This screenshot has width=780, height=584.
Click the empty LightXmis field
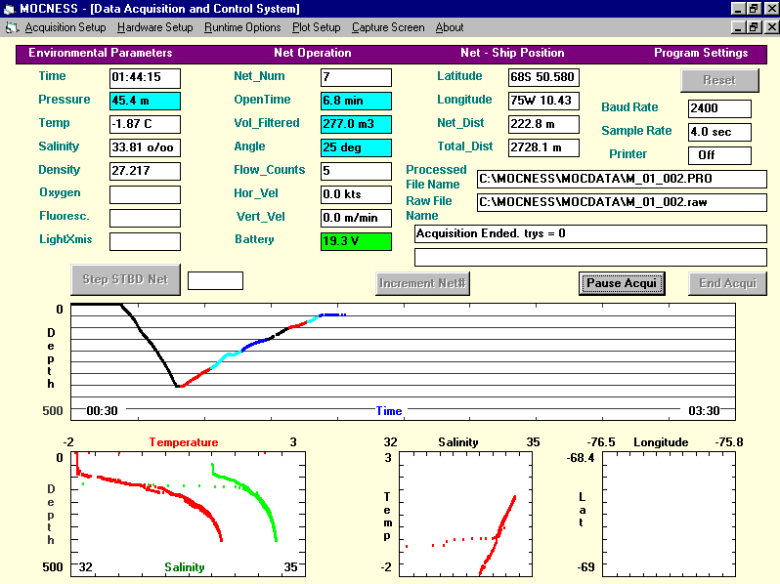tap(145, 241)
